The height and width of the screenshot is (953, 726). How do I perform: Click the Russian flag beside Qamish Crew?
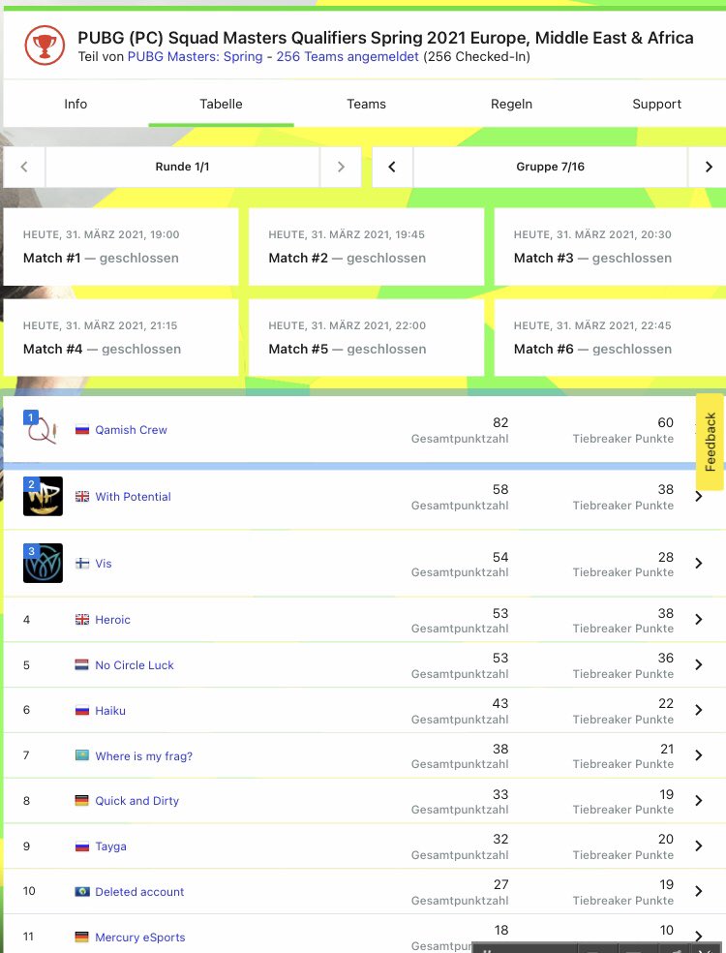(82, 430)
